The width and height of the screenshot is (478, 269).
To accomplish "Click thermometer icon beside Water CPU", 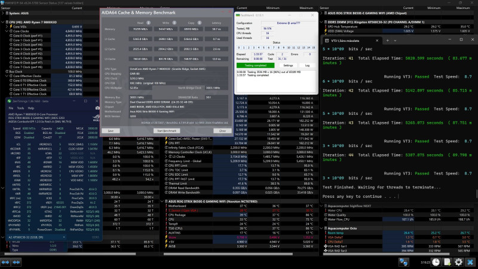I will click(x=325, y=210).
